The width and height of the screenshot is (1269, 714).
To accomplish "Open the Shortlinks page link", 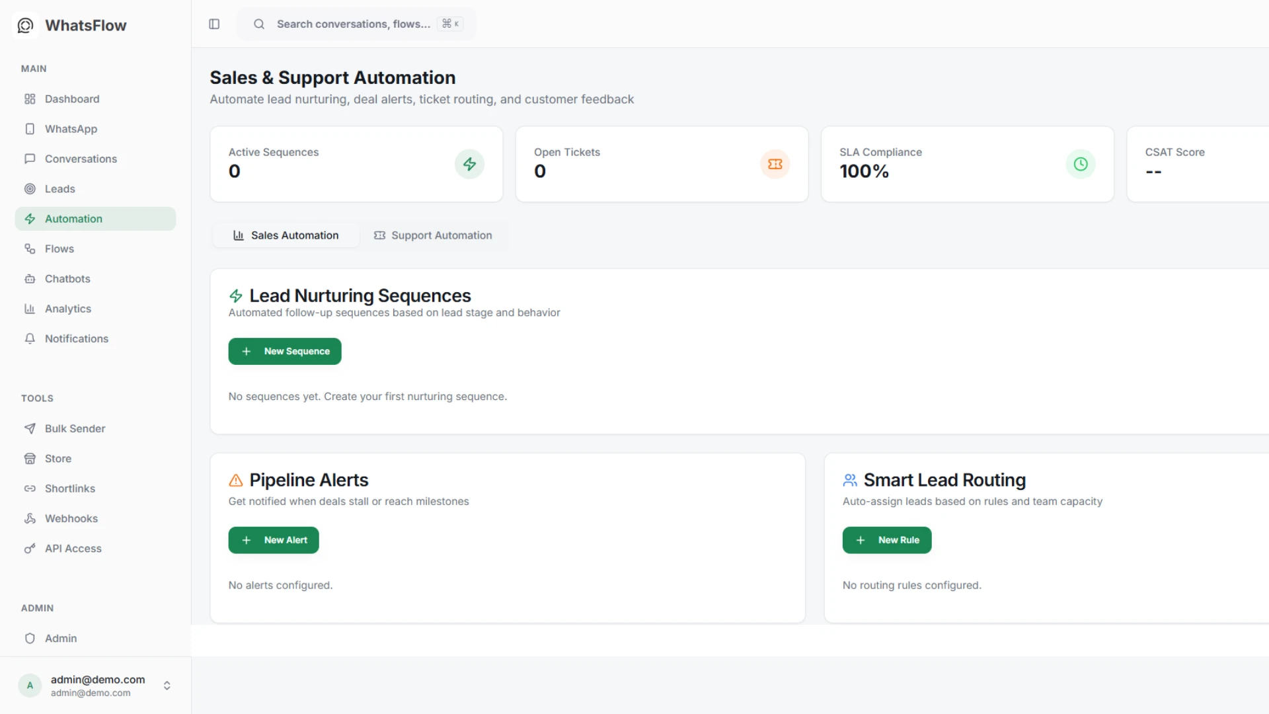I will click(95, 489).
